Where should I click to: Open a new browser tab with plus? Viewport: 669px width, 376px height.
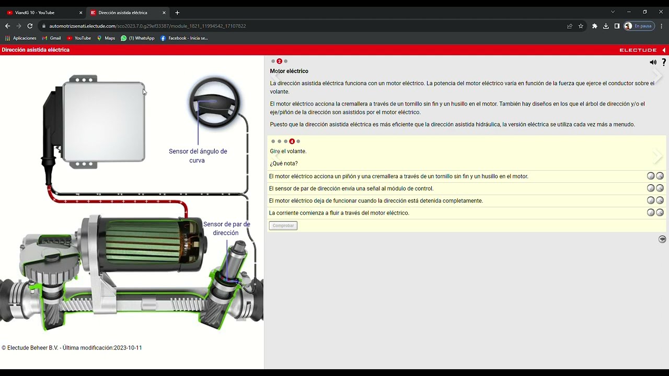177,13
